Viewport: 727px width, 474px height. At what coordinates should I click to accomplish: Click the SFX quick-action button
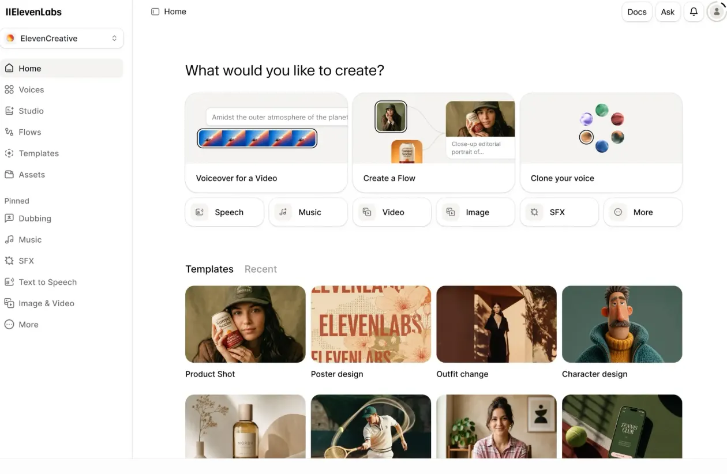coord(559,212)
